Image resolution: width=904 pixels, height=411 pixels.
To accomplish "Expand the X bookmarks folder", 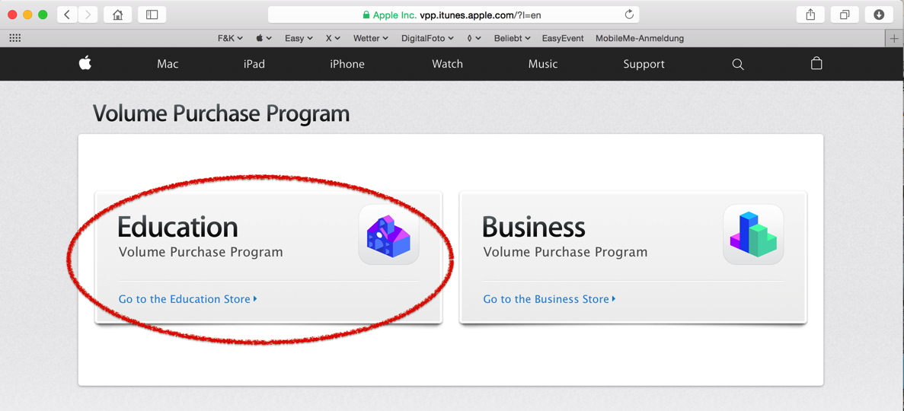I will coord(334,38).
